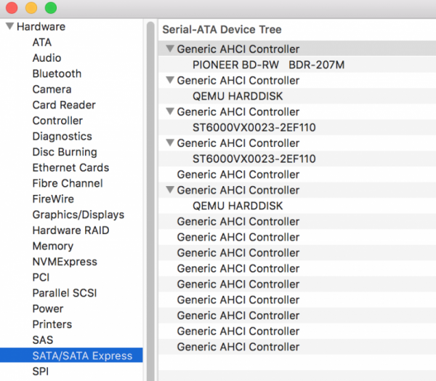Select the first ST6000VX0023-2EF110 drive
The width and height of the screenshot is (436, 381).
tap(254, 127)
